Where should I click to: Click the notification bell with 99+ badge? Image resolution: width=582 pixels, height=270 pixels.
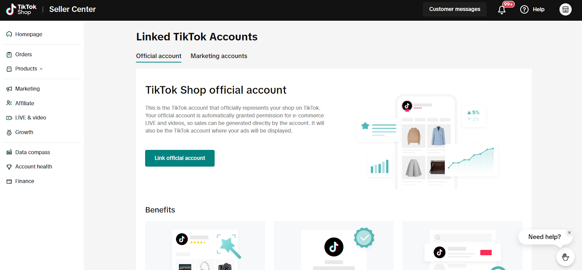click(x=502, y=10)
